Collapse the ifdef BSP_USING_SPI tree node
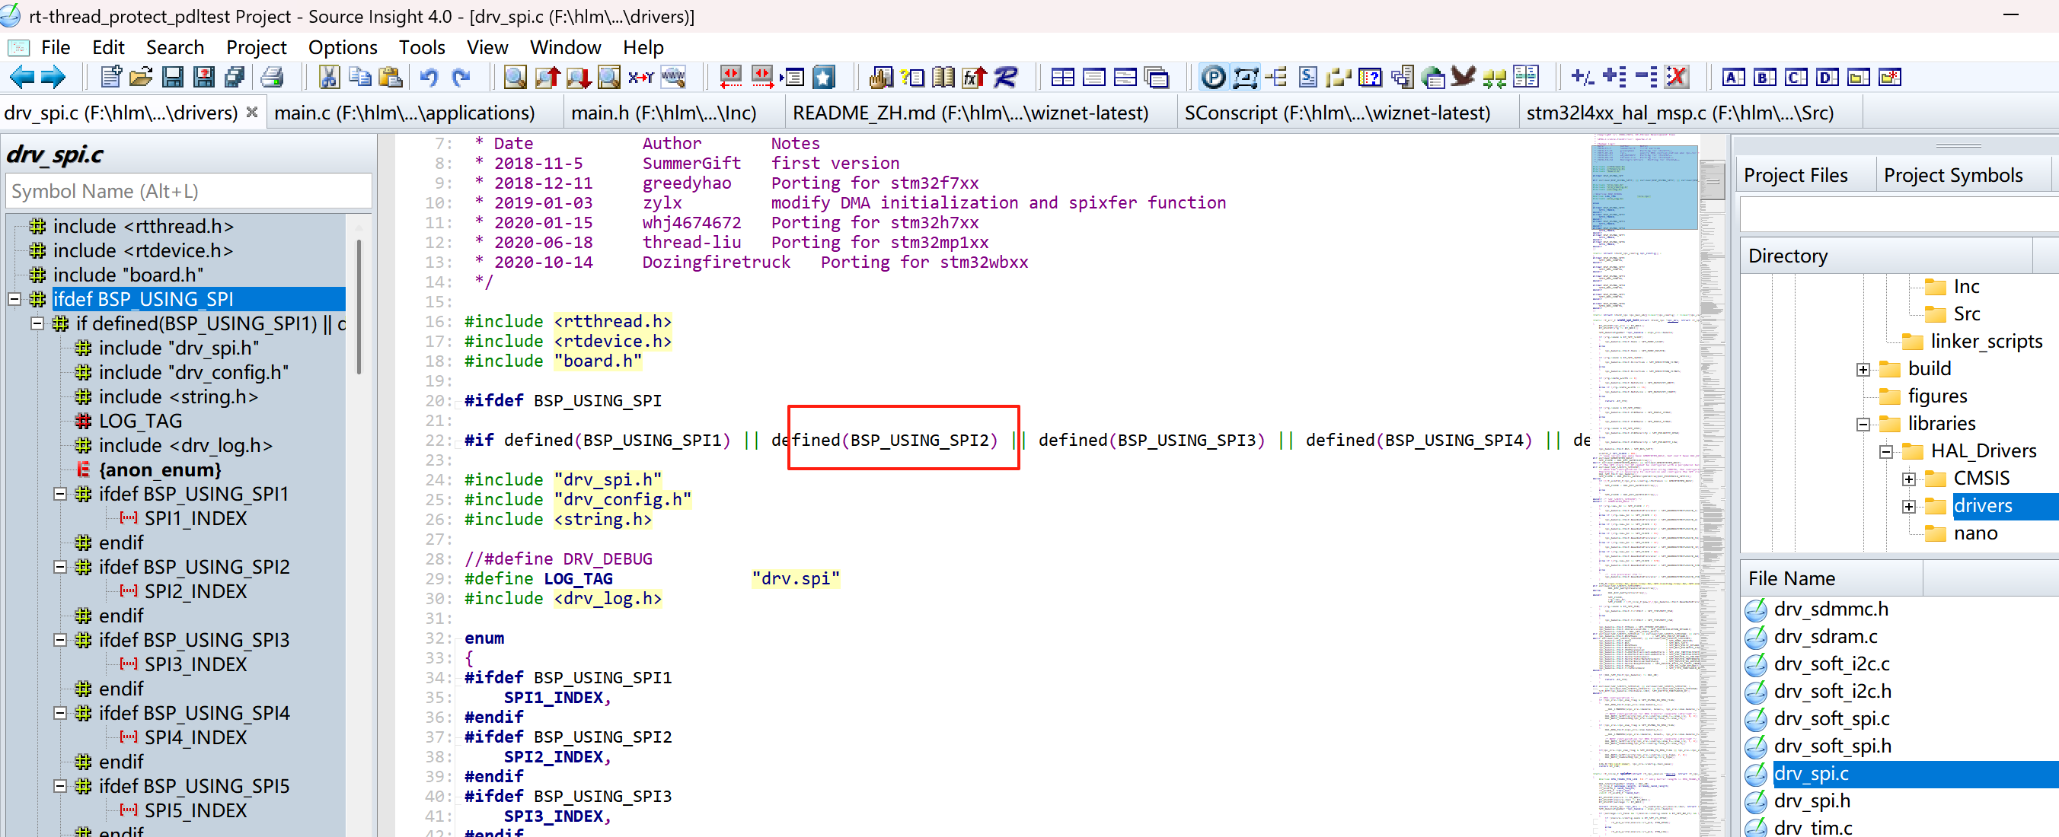The image size is (2059, 837). (x=14, y=300)
